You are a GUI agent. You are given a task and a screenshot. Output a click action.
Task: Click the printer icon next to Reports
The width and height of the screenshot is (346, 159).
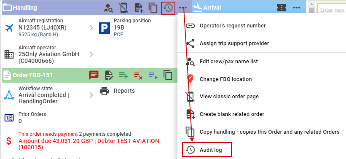pyautogui.click(x=105, y=91)
